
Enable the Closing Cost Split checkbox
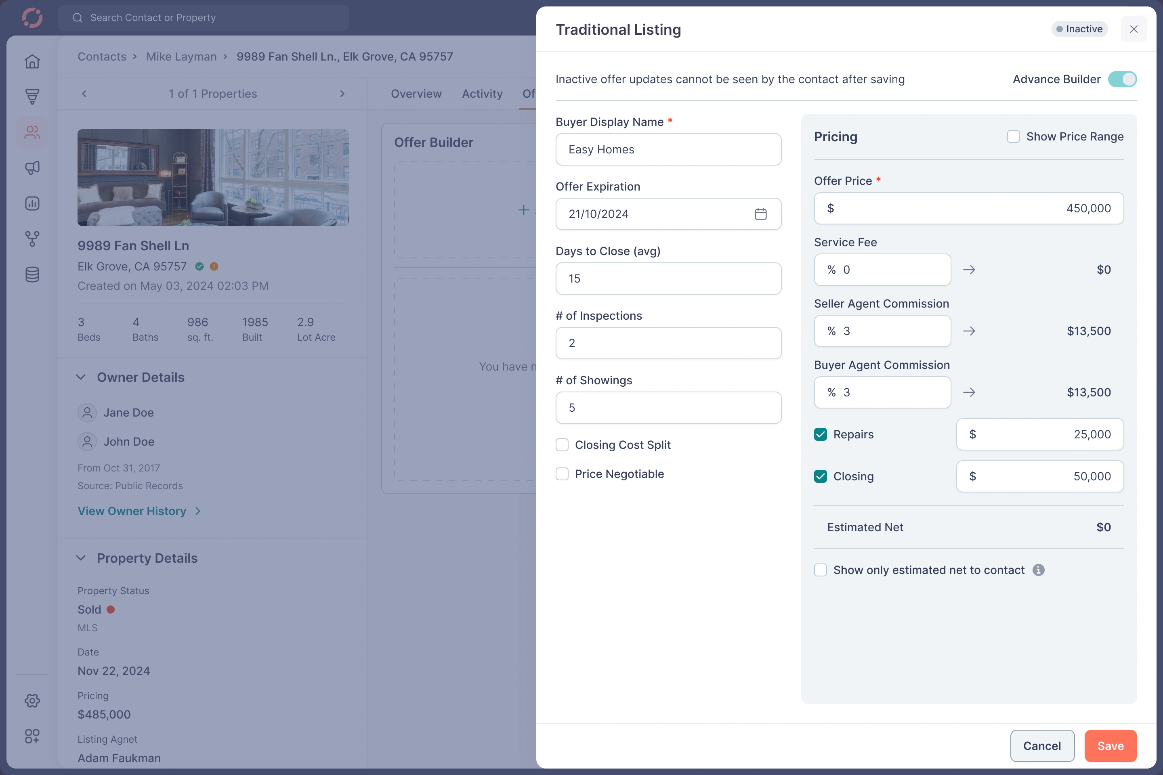coord(562,445)
